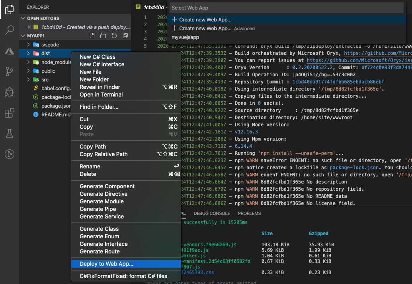Pick Create new Web App... Advanced option

286,28
